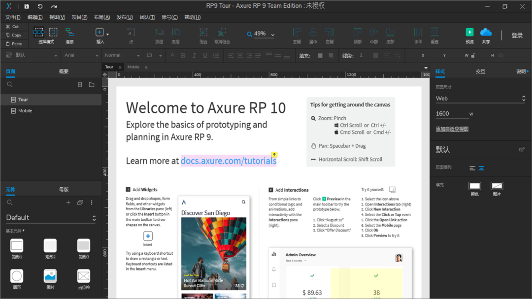Open the 文件(F) menu
This screenshot has height=299, width=532.
(13, 17)
